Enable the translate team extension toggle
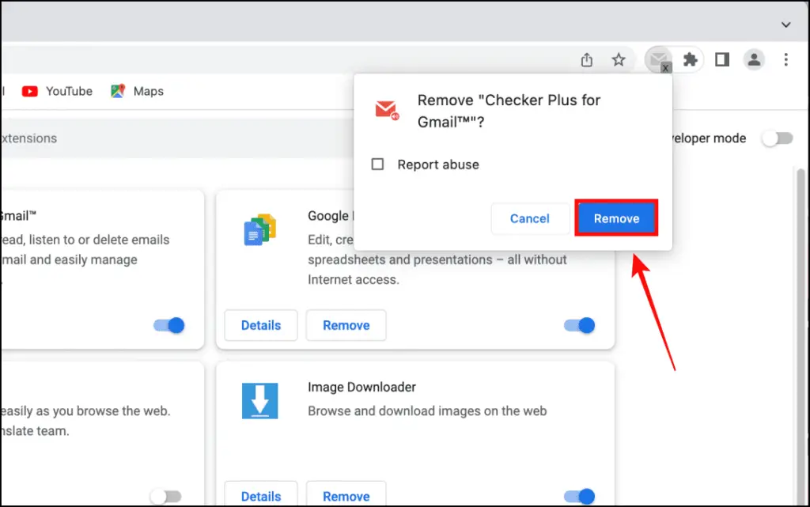The height and width of the screenshot is (507, 810). 166,496
